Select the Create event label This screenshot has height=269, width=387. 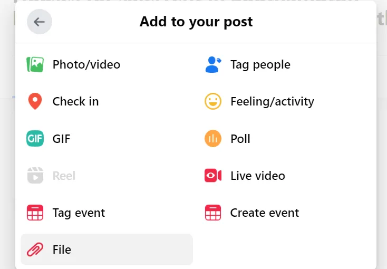tap(265, 213)
